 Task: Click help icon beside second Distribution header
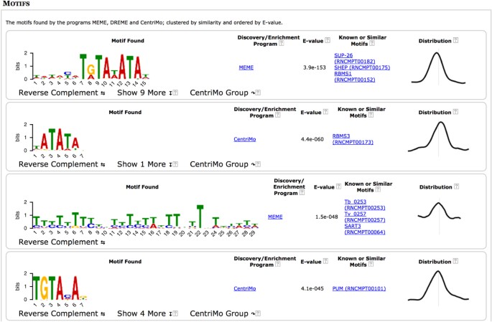pyautogui.click(x=455, y=111)
